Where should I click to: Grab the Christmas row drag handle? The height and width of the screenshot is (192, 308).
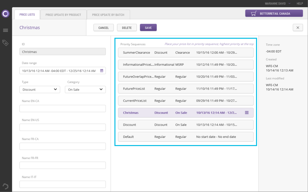tap(247, 112)
